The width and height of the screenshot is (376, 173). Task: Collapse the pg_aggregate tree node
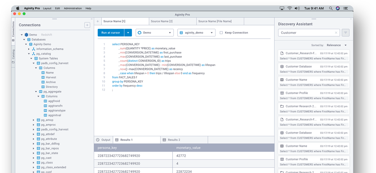(36, 91)
